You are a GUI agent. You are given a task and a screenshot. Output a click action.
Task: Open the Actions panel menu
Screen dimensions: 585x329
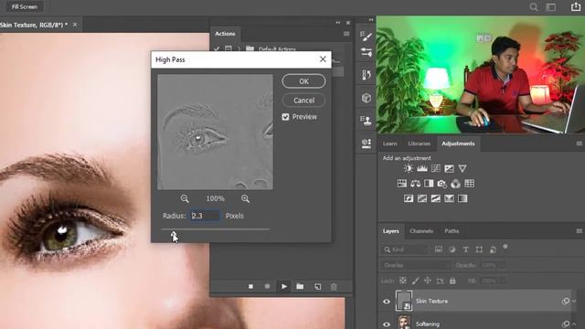tap(346, 34)
